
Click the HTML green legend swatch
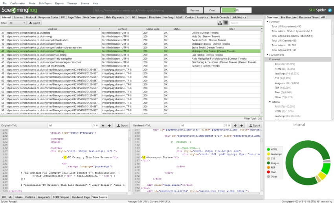click(268, 149)
